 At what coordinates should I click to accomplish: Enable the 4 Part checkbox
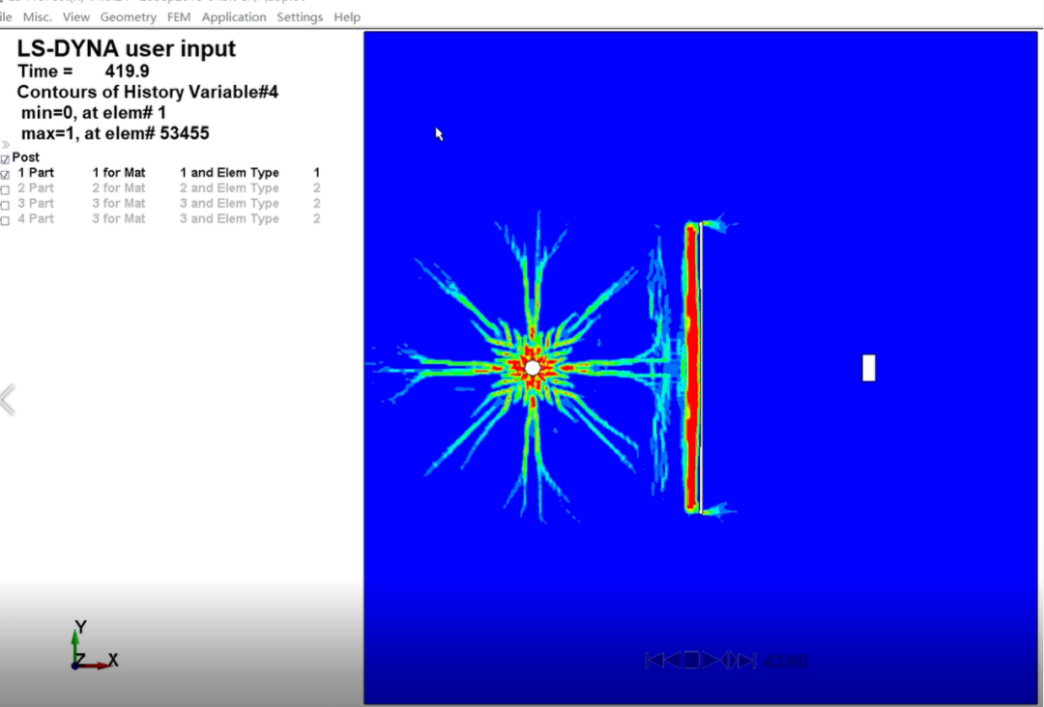(6, 220)
